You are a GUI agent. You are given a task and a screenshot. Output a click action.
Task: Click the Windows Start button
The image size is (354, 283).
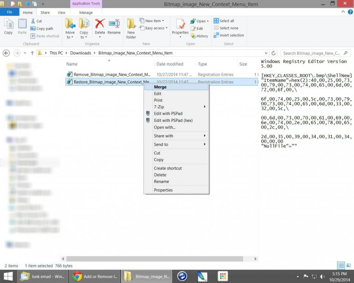click(8, 277)
